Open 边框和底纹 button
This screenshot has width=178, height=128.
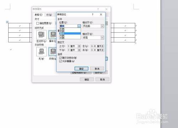click(81, 73)
